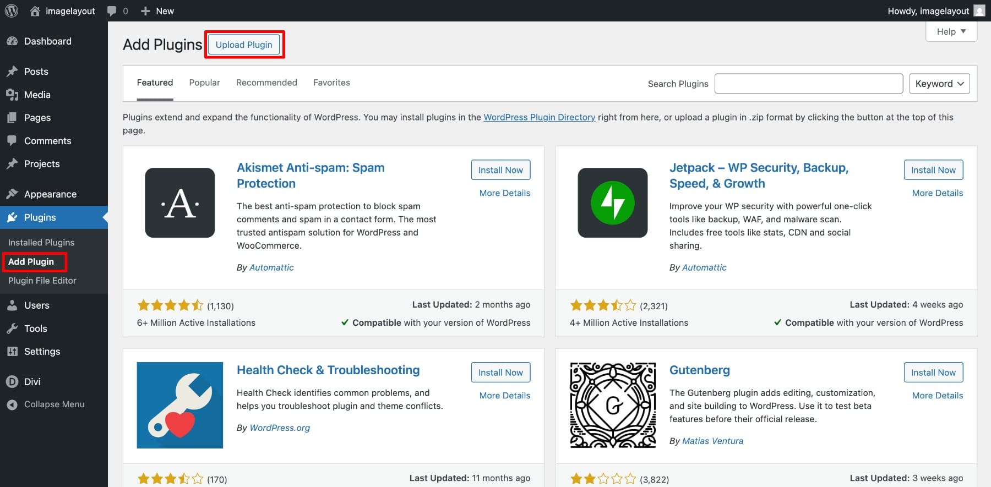Open the Gutenberg title link
Screen dimensions: 991x487
[x=700, y=370]
